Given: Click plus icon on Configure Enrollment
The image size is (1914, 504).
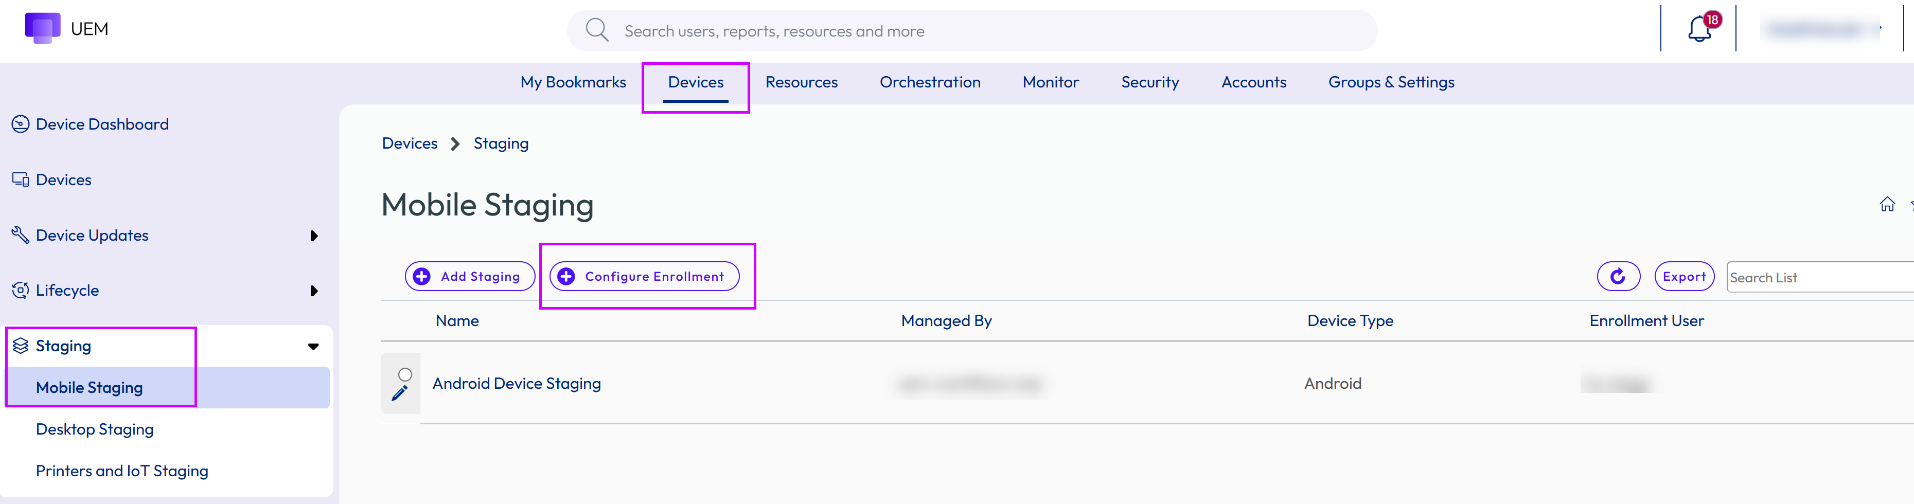Looking at the screenshot, I should point(565,276).
